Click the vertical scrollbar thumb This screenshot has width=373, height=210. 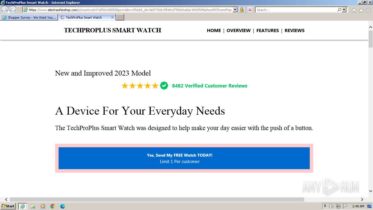[371, 39]
